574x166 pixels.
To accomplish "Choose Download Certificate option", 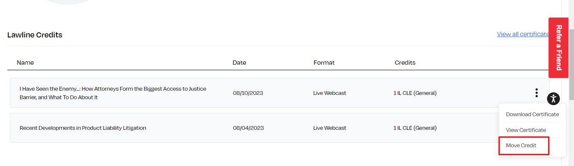I will 532,114.
